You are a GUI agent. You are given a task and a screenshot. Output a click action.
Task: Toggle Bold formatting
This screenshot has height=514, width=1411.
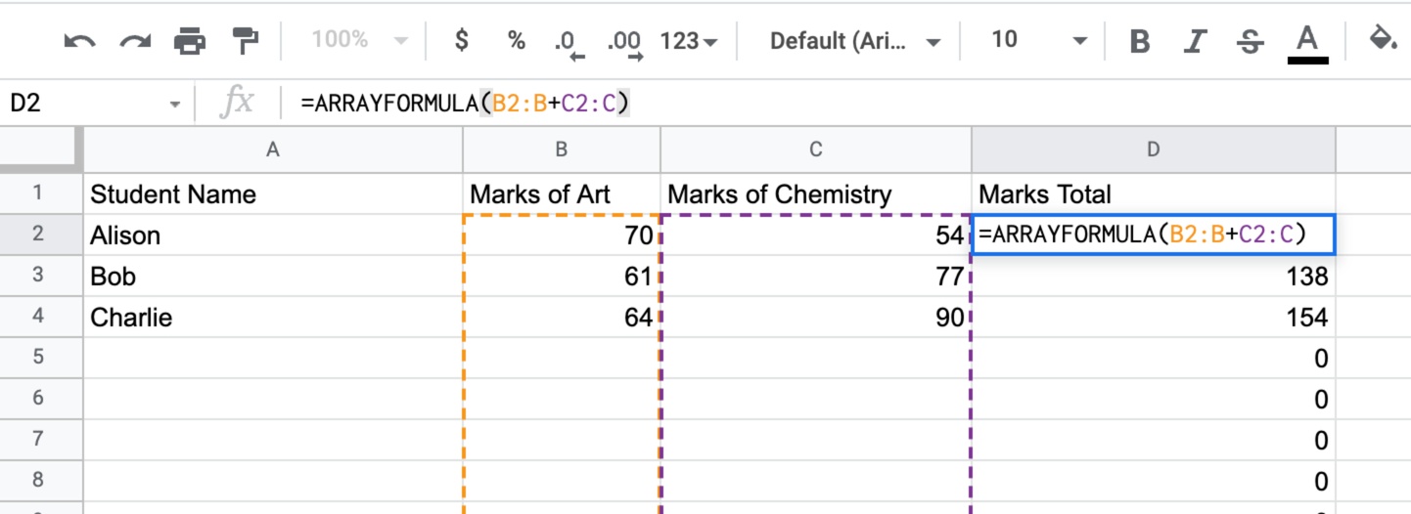1139,41
